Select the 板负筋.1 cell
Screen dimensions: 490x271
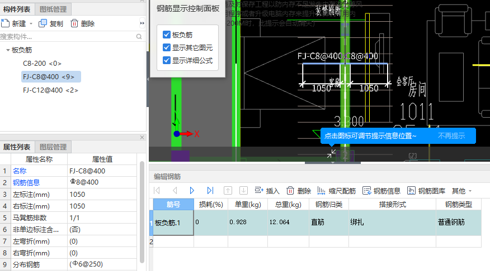(x=173, y=222)
